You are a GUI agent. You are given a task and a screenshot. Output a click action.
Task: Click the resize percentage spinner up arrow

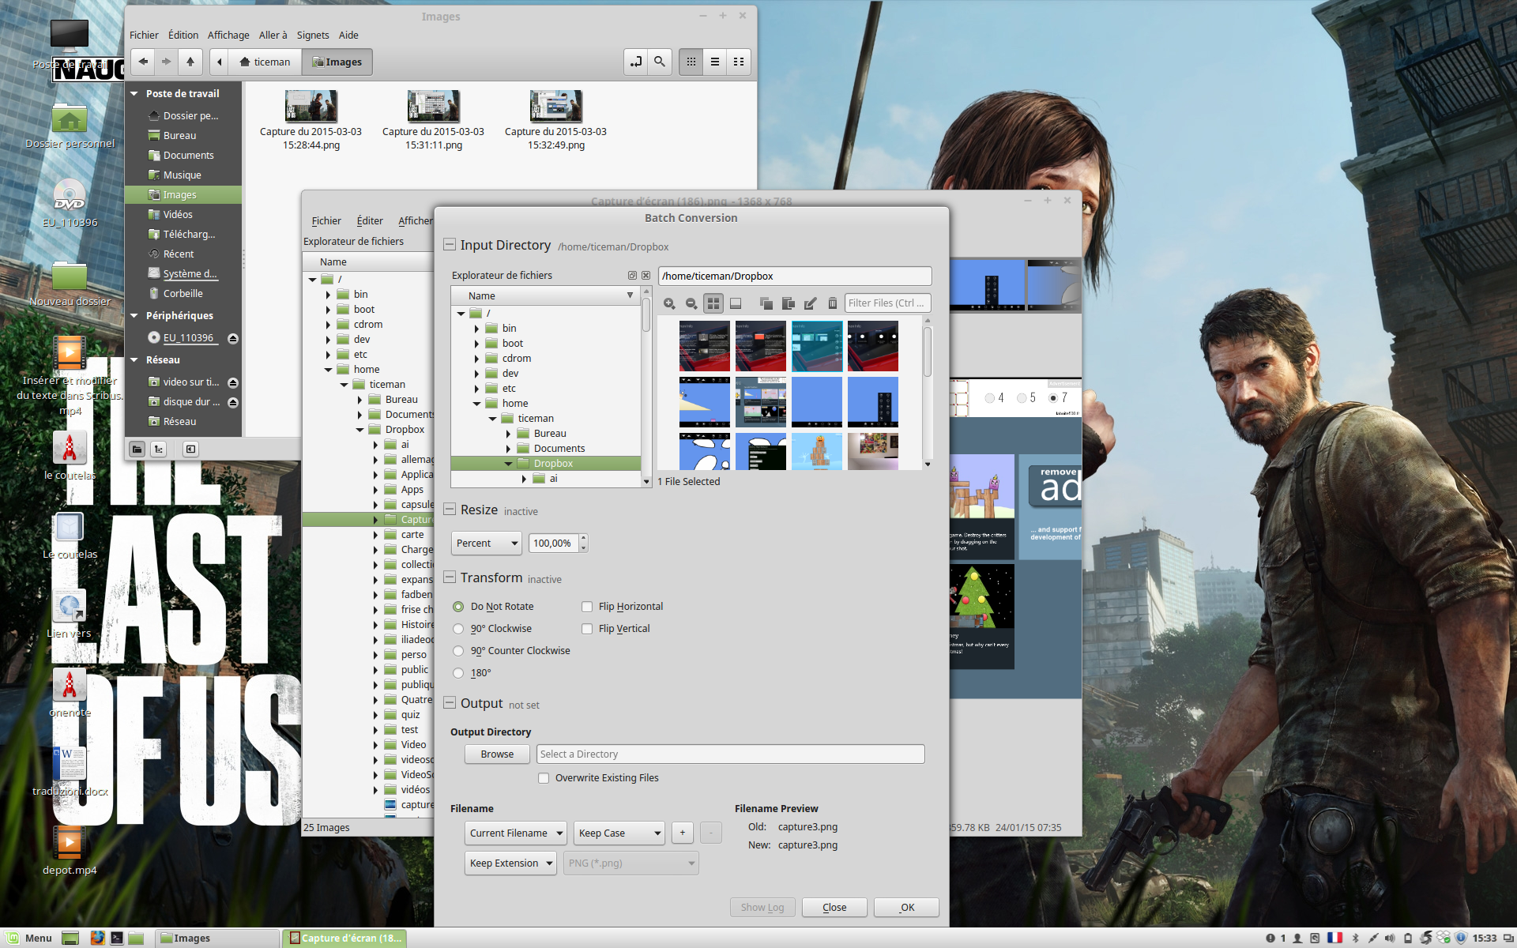tap(584, 539)
